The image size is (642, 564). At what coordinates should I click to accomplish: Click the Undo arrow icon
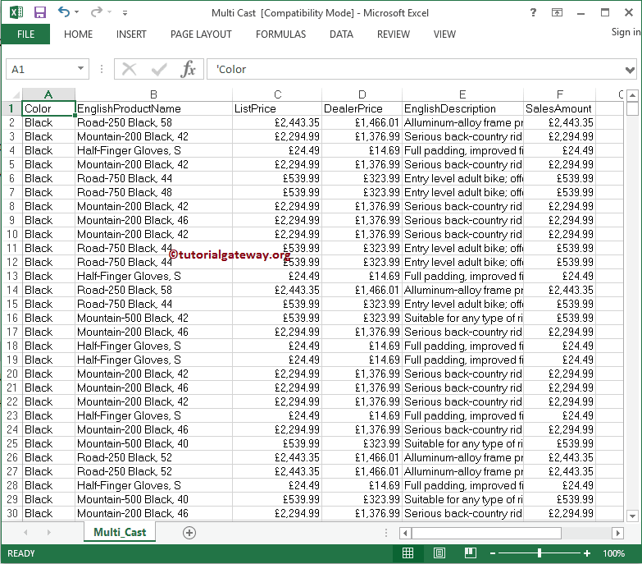tap(66, 12)
